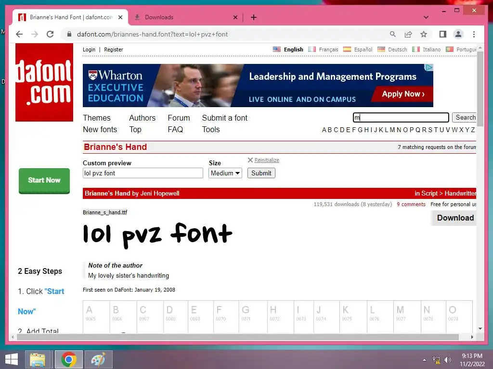Open the Forum page
Screen dimensions: 493x369
click(x=179, y=118)
